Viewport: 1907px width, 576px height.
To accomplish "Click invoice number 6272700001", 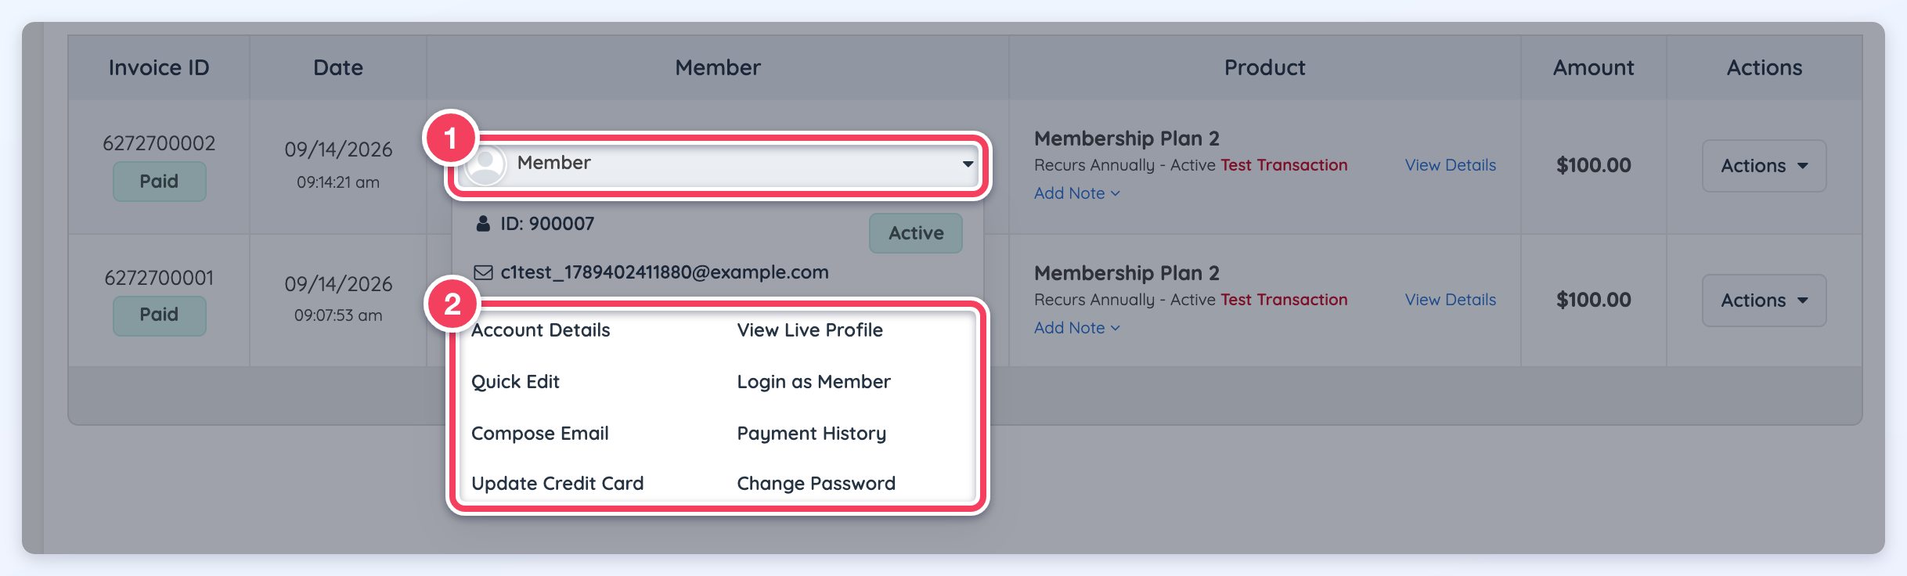I will [159, 278].
